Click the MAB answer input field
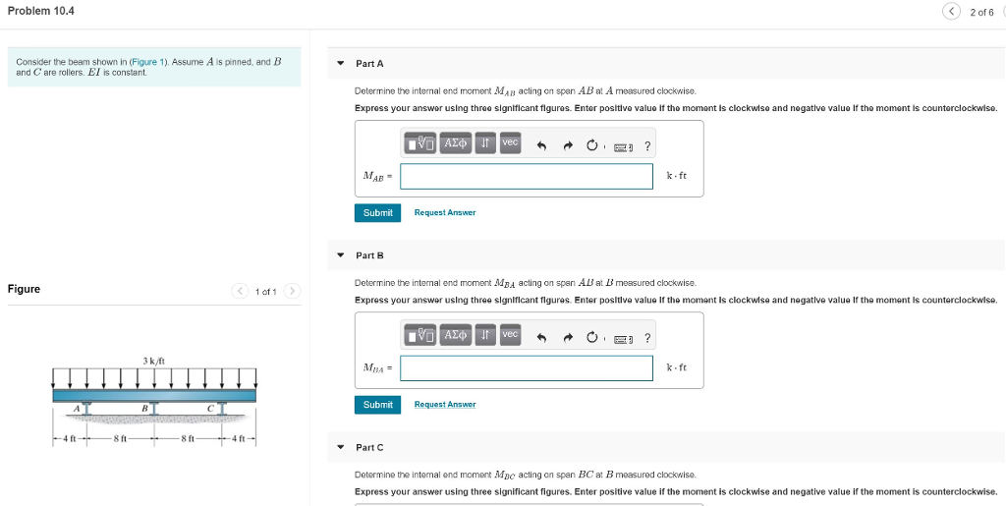This screenshot has height=506, width=1006. [527, 176]
